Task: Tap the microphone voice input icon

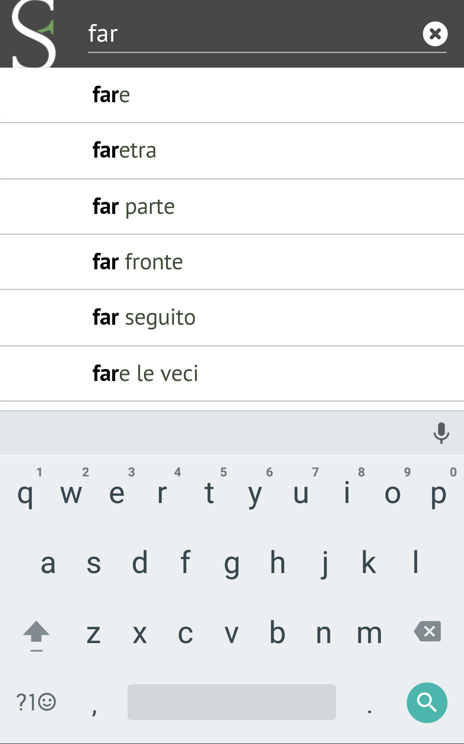Action: click(441, 433)
